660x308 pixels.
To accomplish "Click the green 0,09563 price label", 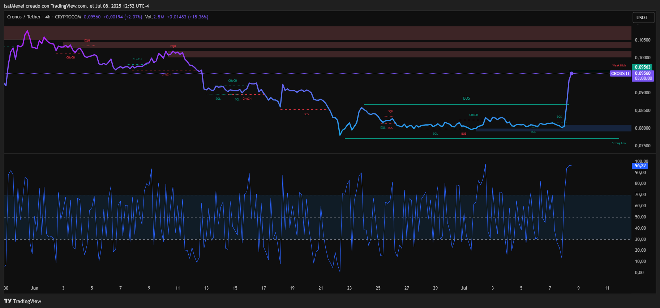I will pos(642,67).
